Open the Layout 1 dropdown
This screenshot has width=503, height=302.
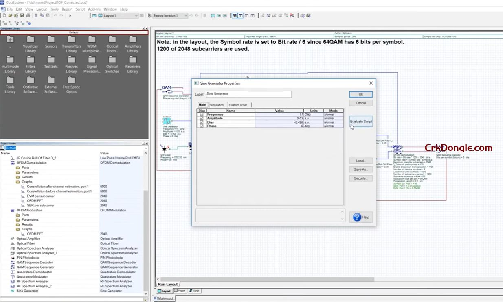[x=136, y=16]
